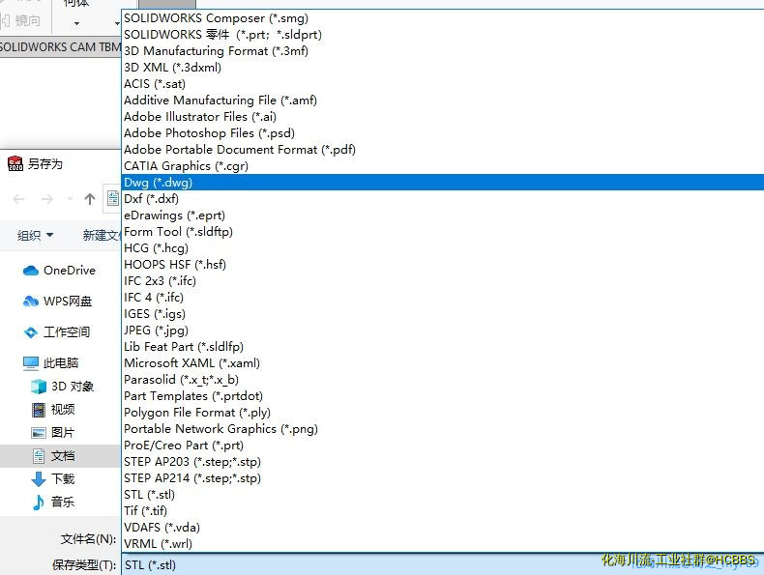The image size is (764, 575).
Task: Open 工作空间 in the sidebar
Action: click(x=56, y=332)
